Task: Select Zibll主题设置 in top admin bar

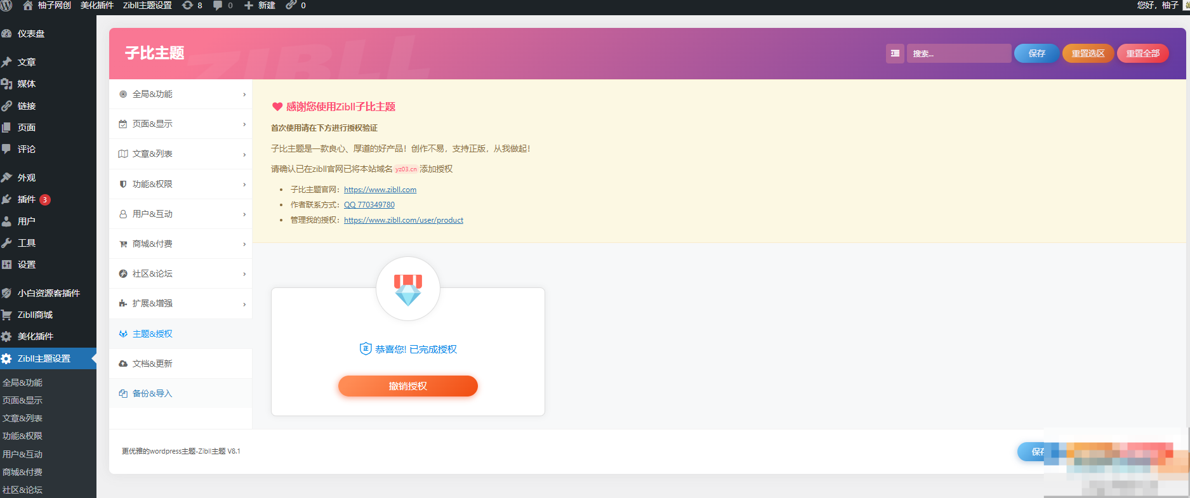Action: coord(147,6)
